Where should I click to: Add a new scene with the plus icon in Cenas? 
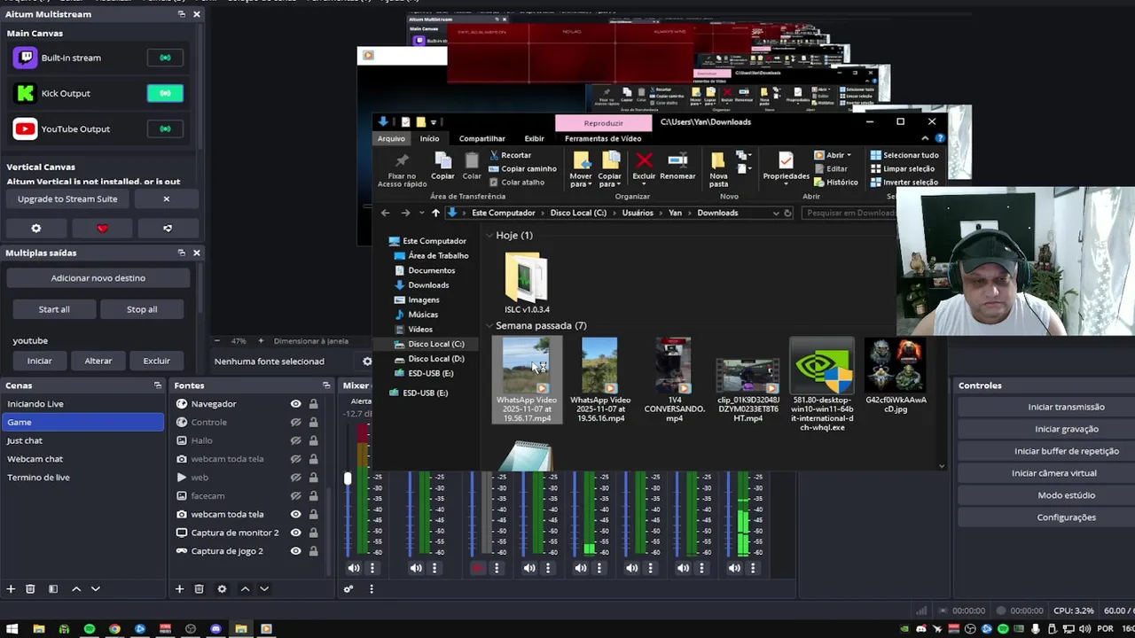coord(11,588)
